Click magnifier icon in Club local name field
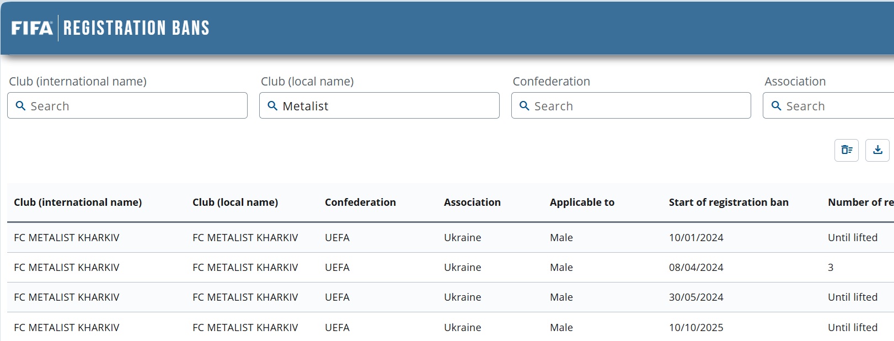The width and height of the screenshot is (894, 341). (x=272, y=106)
